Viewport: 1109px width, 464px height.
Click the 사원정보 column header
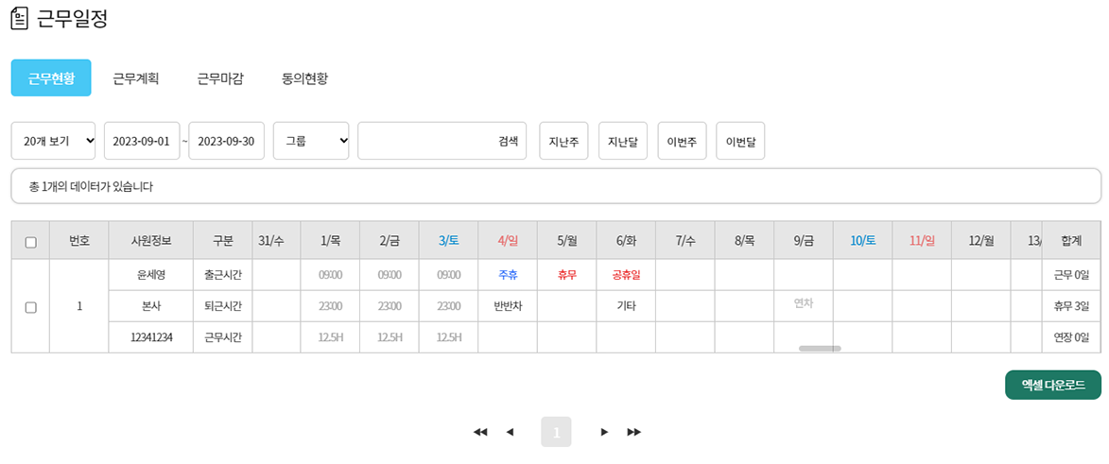150,240
